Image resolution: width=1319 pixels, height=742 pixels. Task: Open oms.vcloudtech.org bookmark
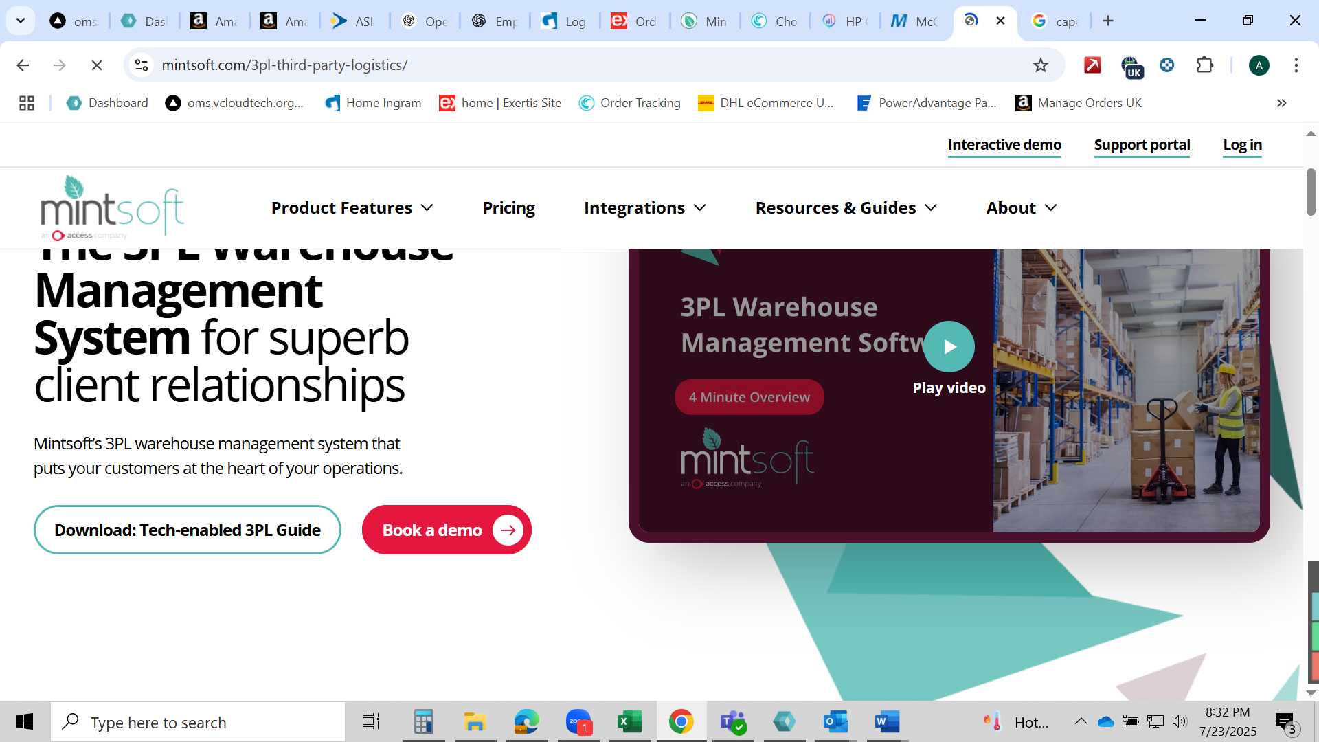234,103
